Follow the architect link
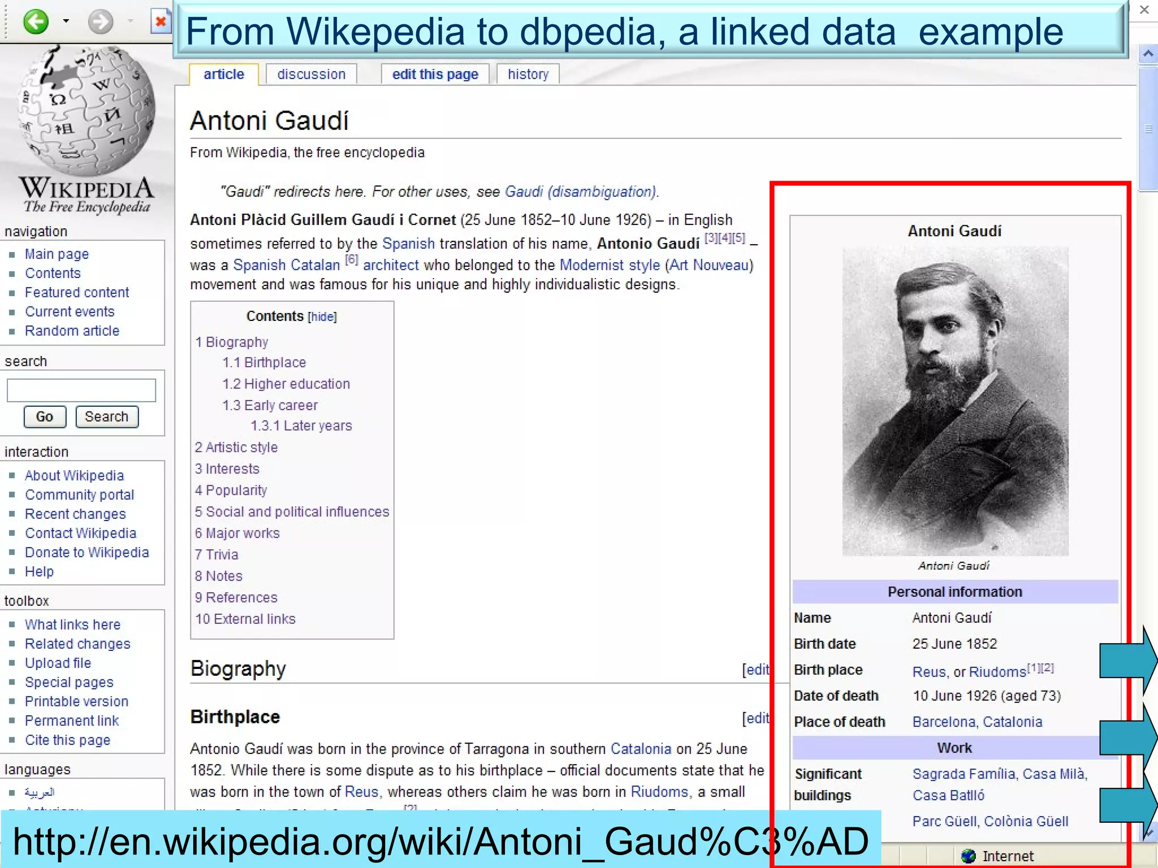The width and height of the screenshot is (1158, 868). pos(391,265)
